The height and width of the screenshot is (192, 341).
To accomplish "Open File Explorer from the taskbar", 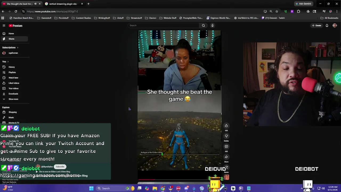I will (x=155, y=188).
